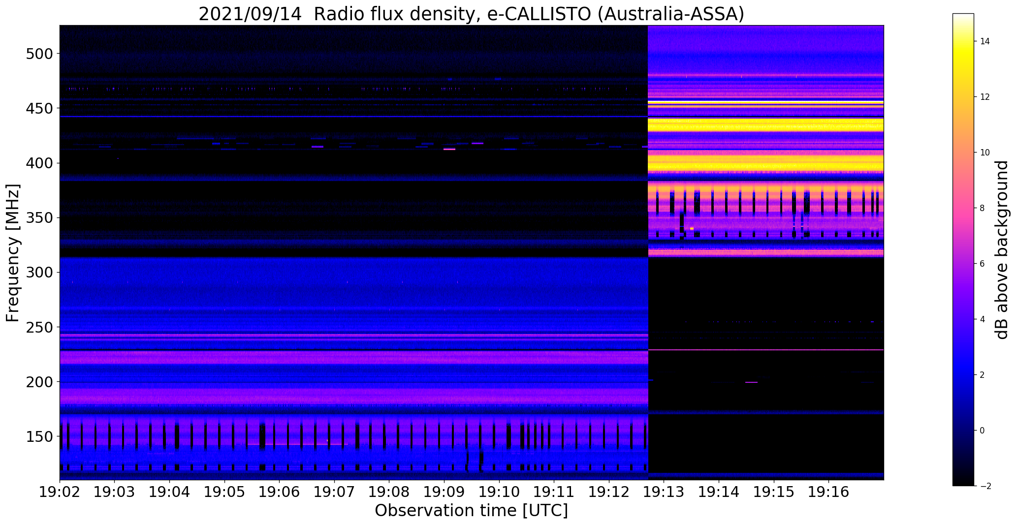The height and width of the screenshot is (525, 1017).
Task: Click the colorbar tick label 14
Action: pos(985,41)
